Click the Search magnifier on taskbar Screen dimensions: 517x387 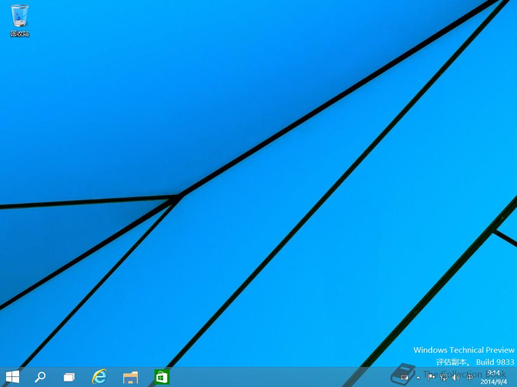click(x=40, y=377)
